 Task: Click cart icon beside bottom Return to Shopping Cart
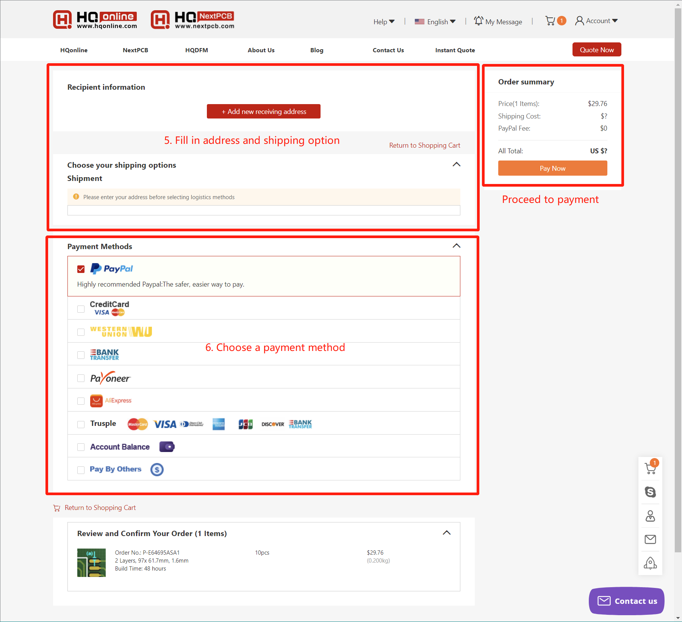click(57, 508)
